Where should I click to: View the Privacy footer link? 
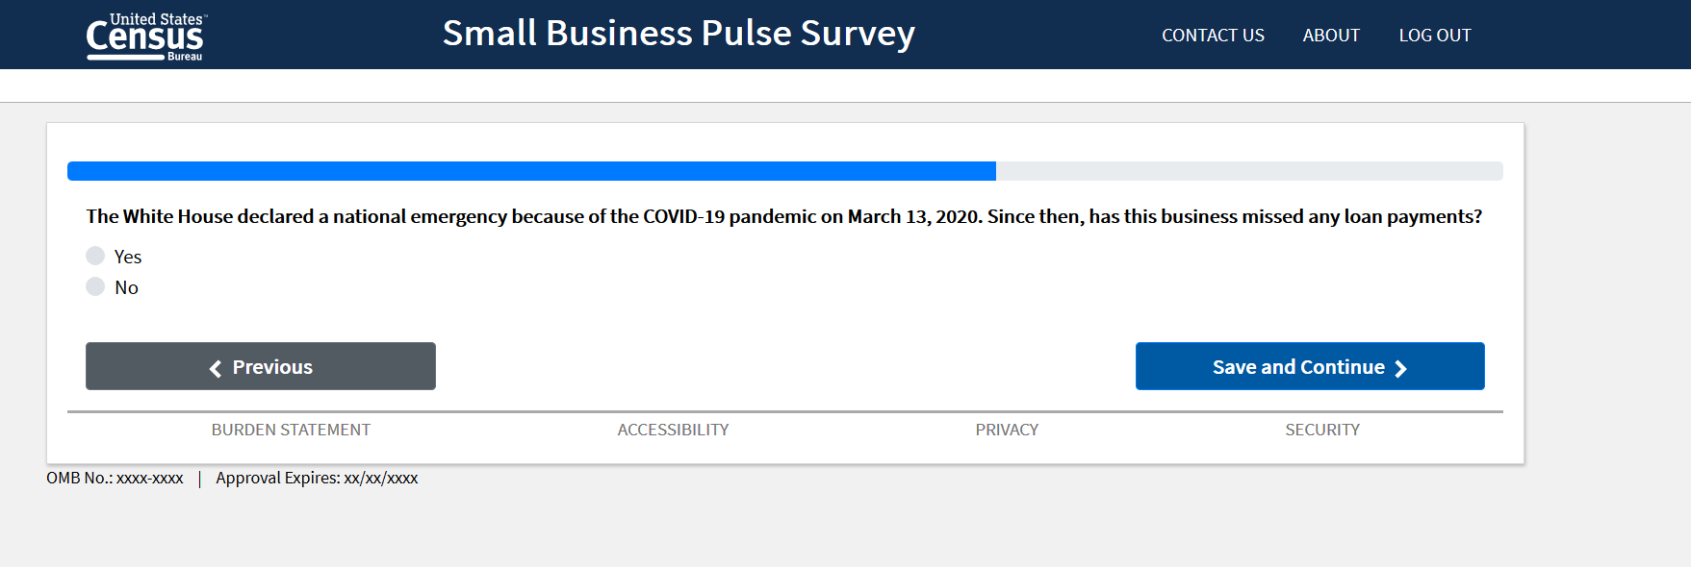coord(1007,430)
